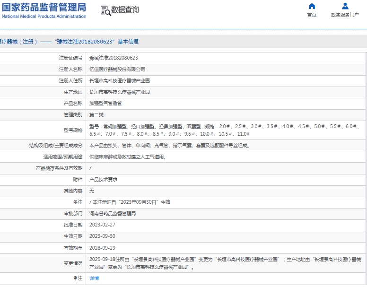Select 第二类 management category value
This screenshot has height=287, width=367.
96,114
